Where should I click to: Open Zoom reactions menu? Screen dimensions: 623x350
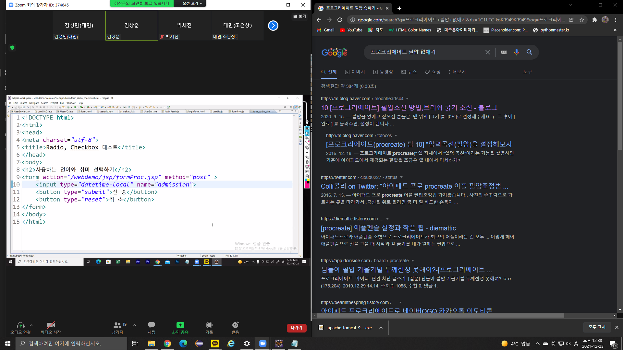click(235, 325)
